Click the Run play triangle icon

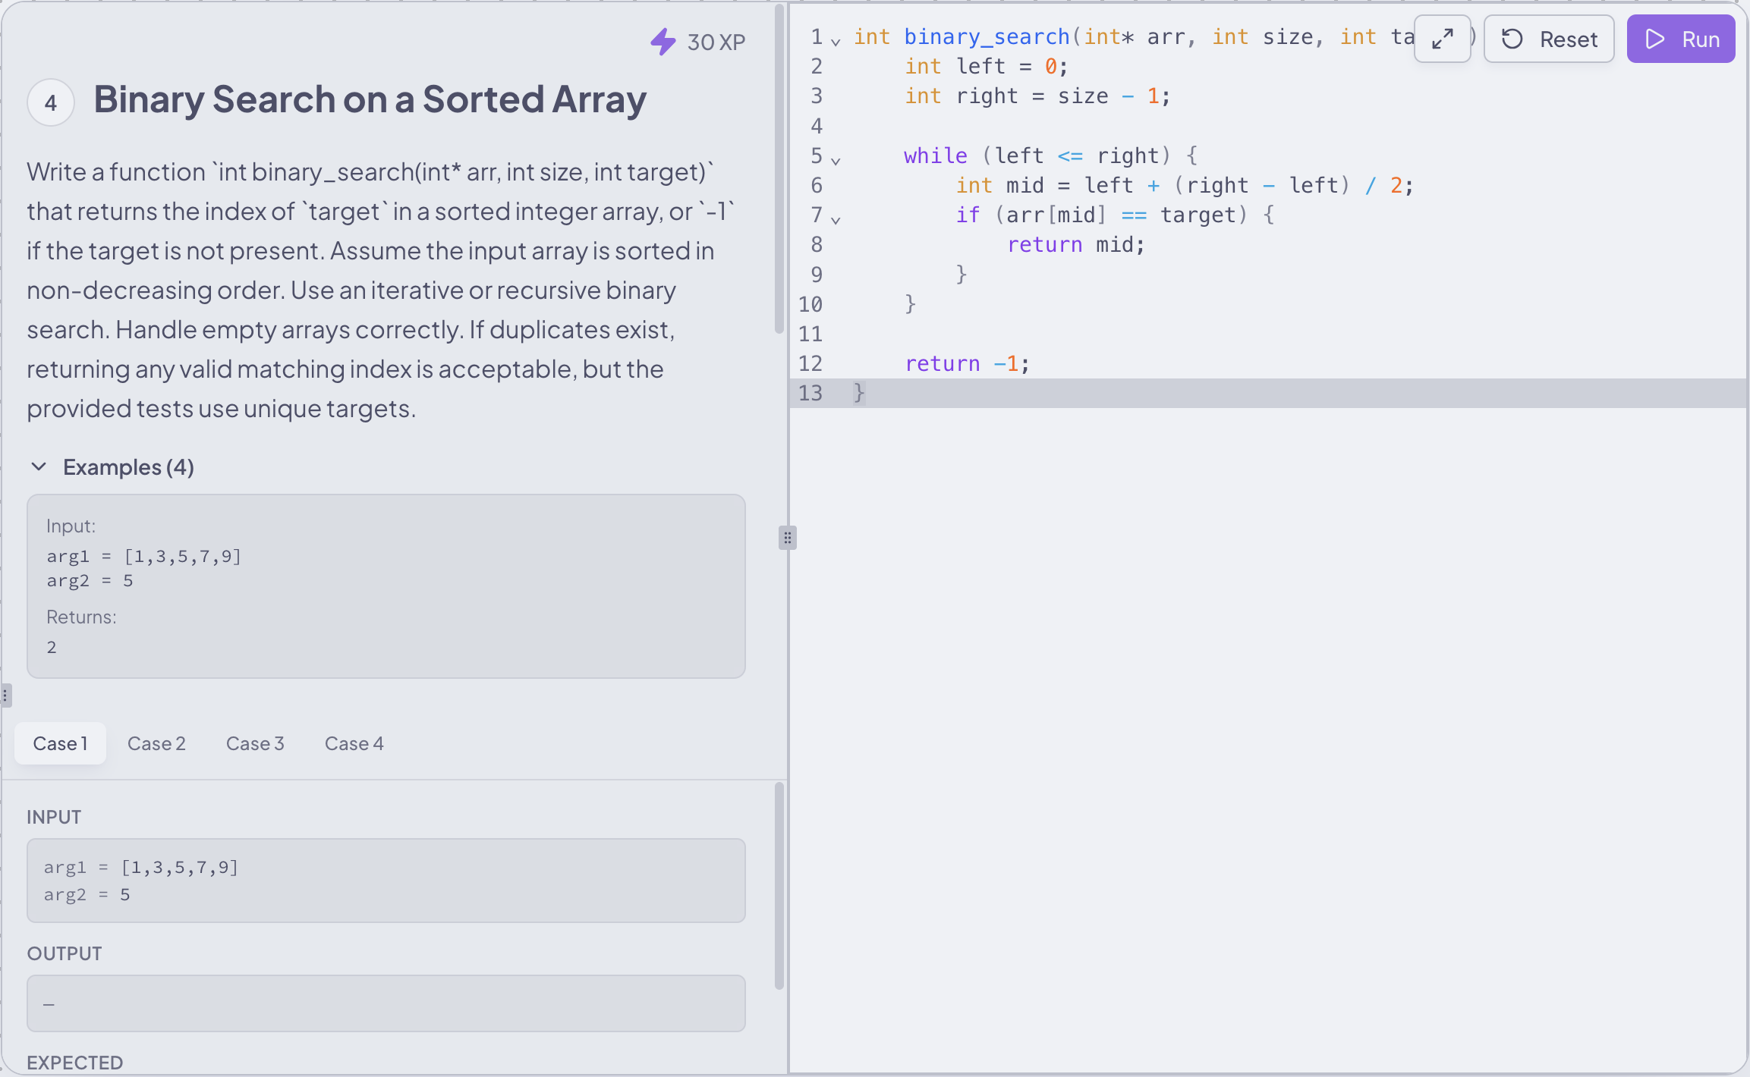tap(1655, 39)
